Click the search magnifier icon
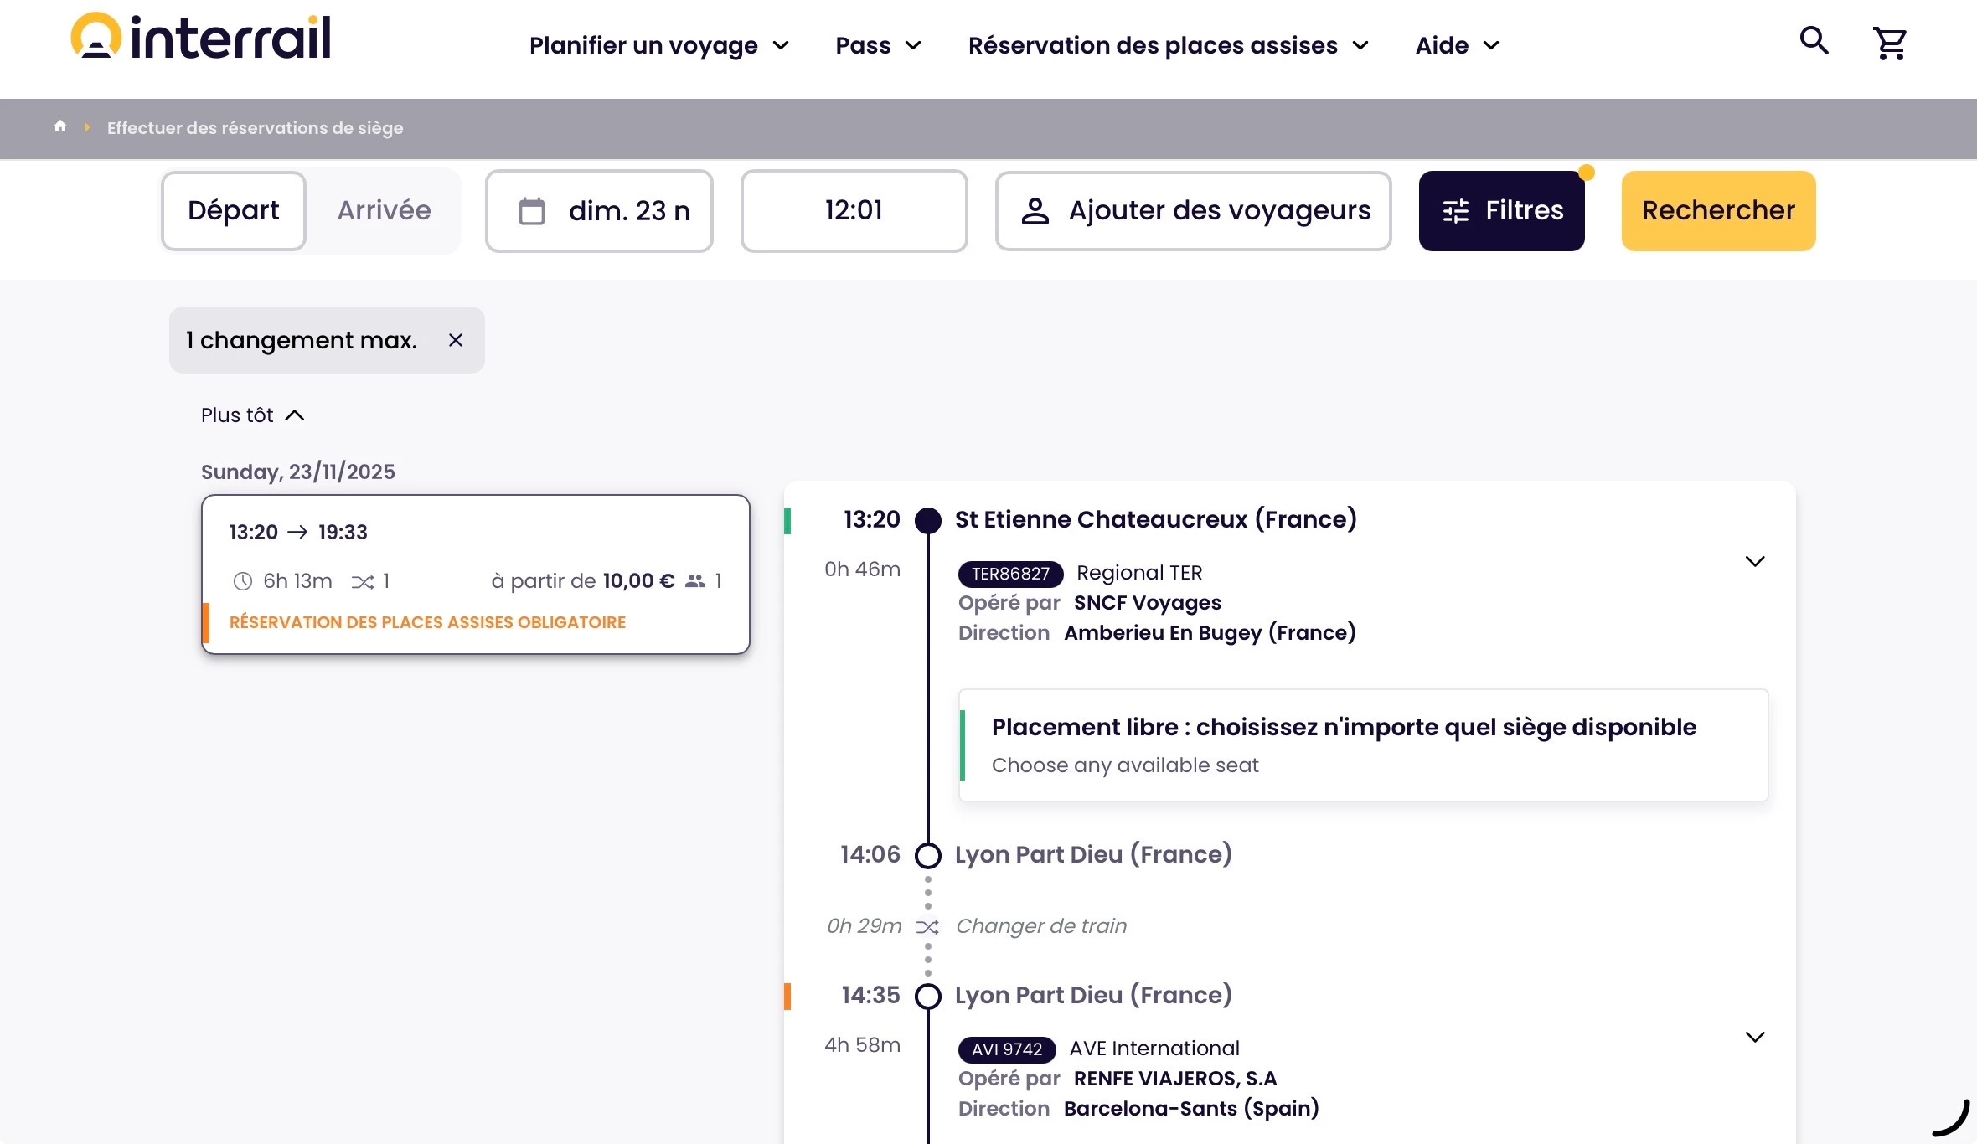The width and height of the screenshot is (1977, 1144). [1814, 41]
